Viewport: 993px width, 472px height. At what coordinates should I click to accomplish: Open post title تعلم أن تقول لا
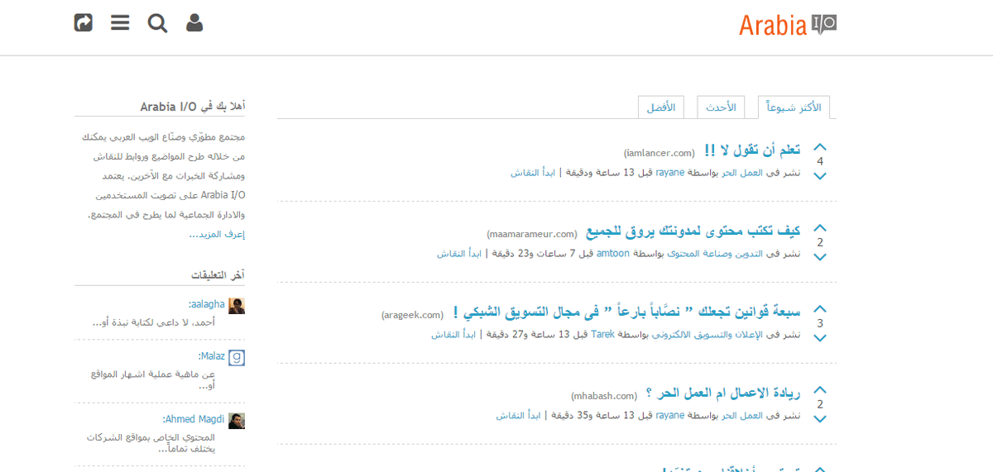[751, 150]
